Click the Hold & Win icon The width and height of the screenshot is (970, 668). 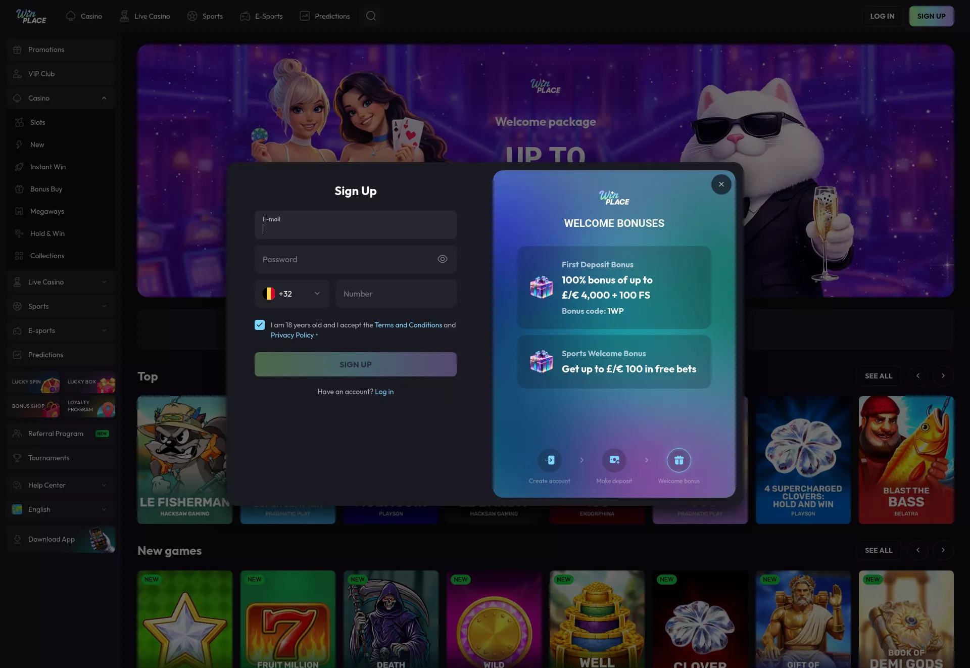(x=19, y=233)
